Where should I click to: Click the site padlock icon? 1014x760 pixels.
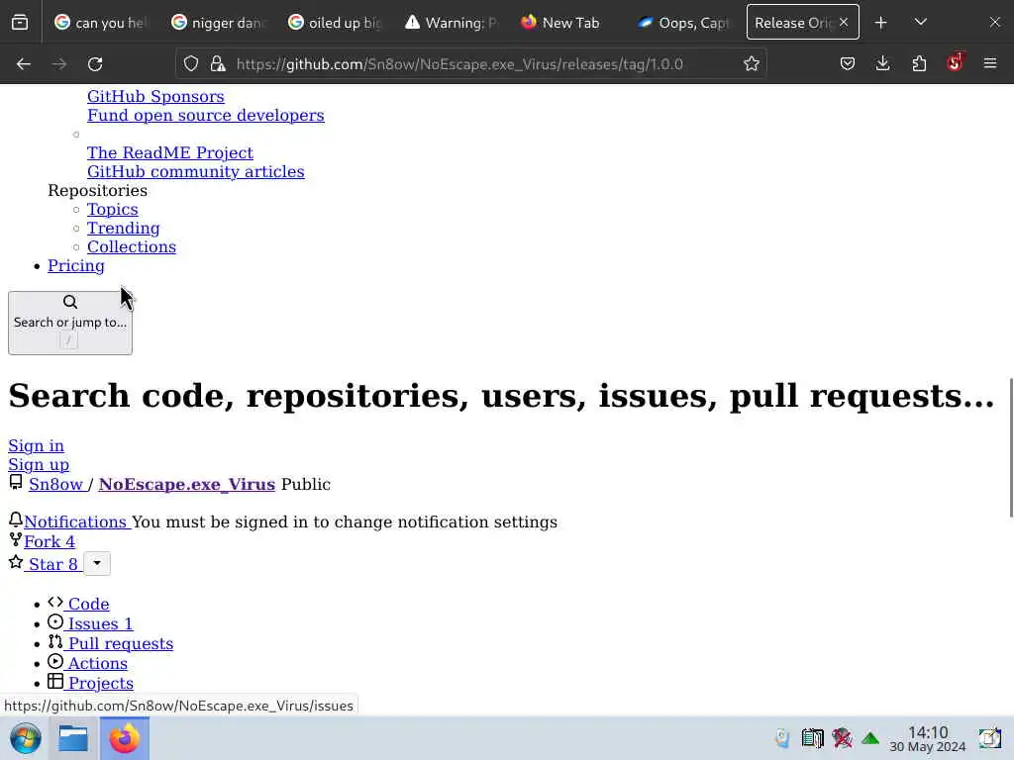click(x=218, y=64)
